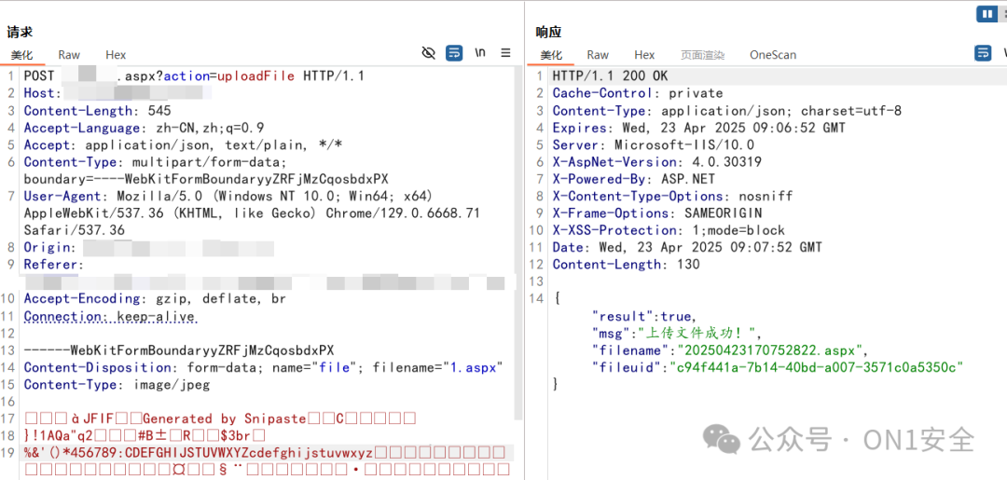
Task: Click the Connection: keep-alive header
Action: [110, 316]
